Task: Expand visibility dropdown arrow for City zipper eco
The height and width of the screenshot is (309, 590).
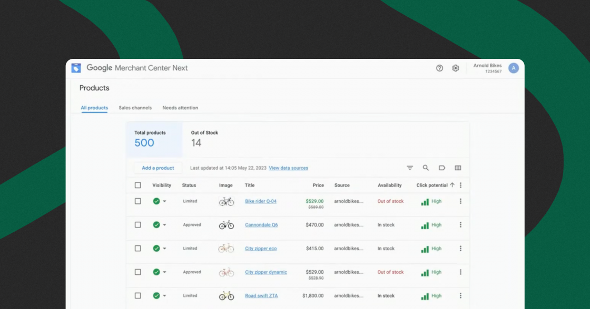Action: (164, 249)
